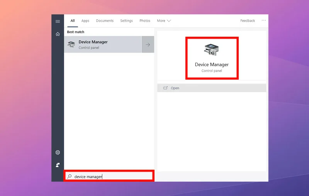Image resolution: width=309 pixels, height=196 pixels.
Task: Click the person feedback icon in the sidebar
Action: pyautogui.click(x=58, y=165)
